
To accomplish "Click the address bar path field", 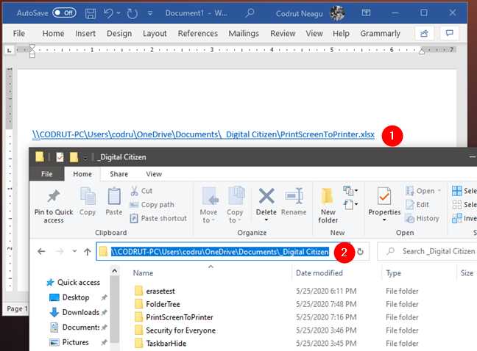I will point(219,252).
